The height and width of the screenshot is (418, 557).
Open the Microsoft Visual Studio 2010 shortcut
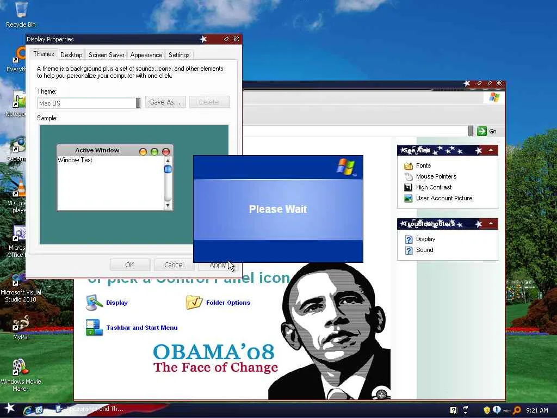click(21, 288)
